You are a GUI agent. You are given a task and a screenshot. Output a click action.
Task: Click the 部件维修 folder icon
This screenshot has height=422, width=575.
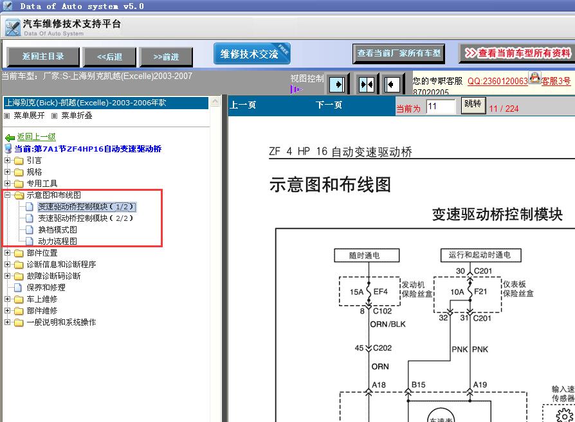tap(19, 311)
